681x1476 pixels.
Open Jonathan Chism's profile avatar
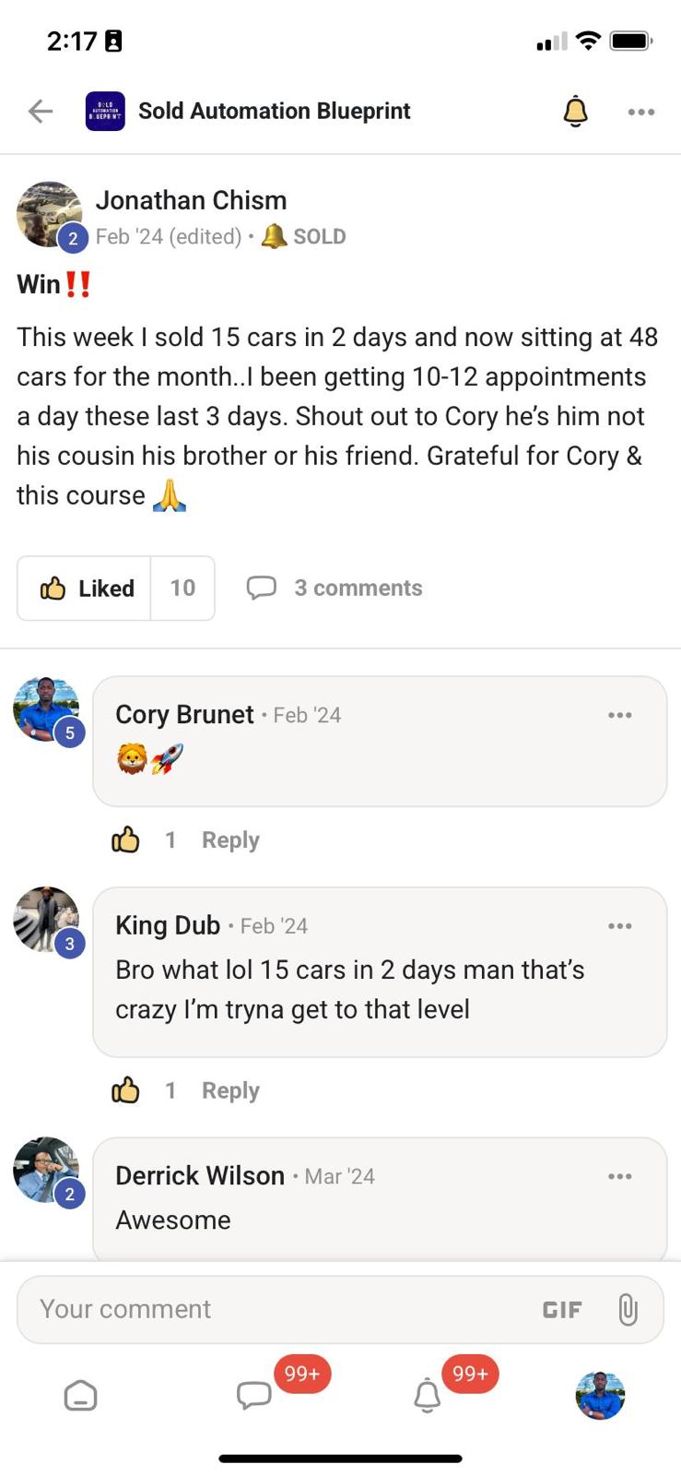click(x=50, y=215)
